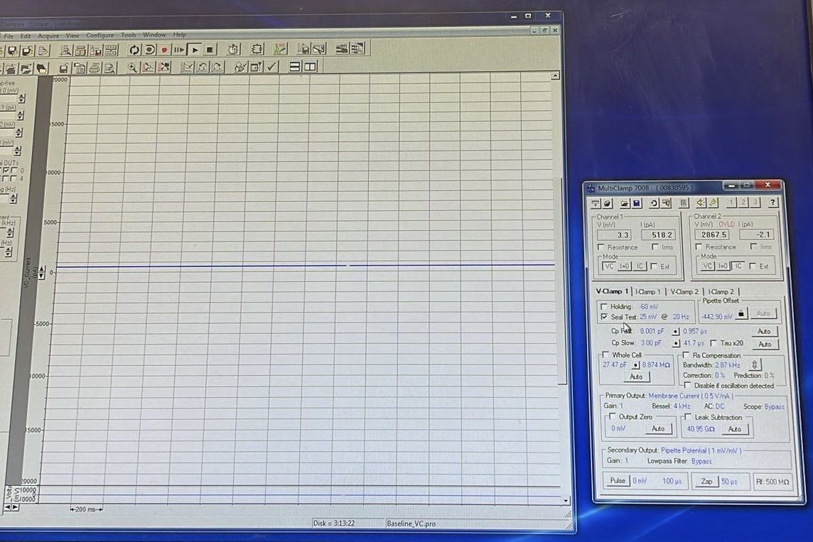Click quick-select button 1 in MultiClamp toolbar
813x542 pixels.
click(x=731, y=202)
